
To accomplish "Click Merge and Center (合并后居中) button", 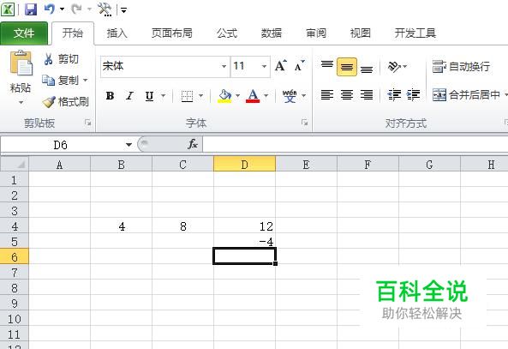I will click(x=467, y=94).
